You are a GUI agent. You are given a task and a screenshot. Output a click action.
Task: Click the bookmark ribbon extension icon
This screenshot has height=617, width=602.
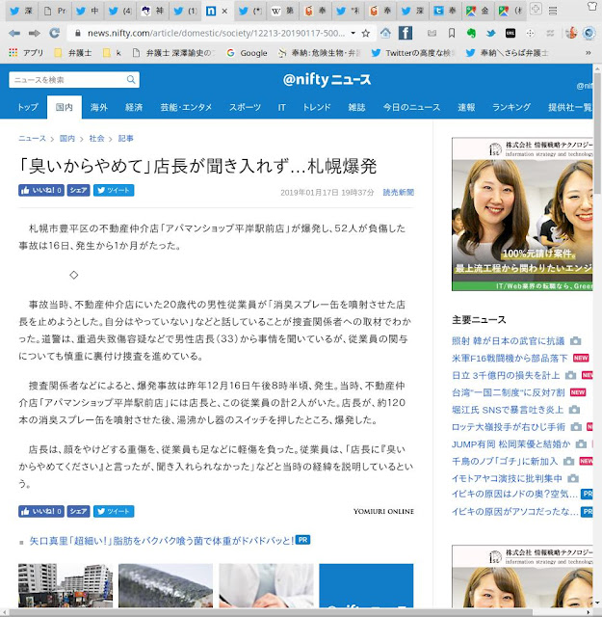point(452,34)
